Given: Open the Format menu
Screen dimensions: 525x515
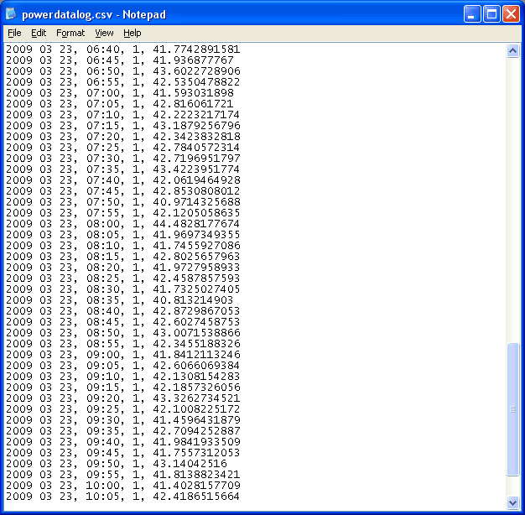Looking at the screenshot, I should coord(70,33).
